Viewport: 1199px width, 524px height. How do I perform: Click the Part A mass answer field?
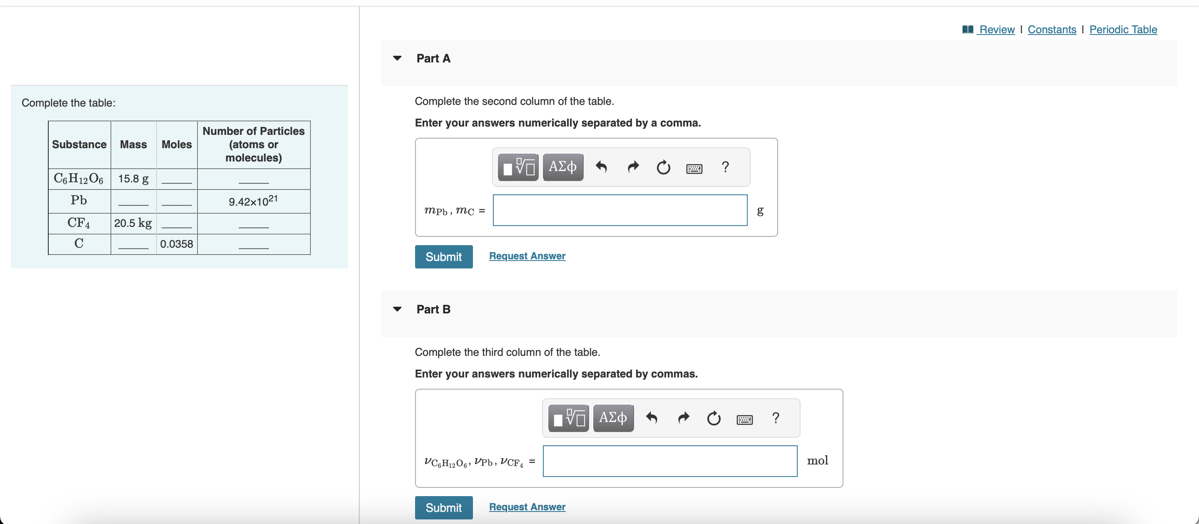pyautogui.click(x=619, y=210)
